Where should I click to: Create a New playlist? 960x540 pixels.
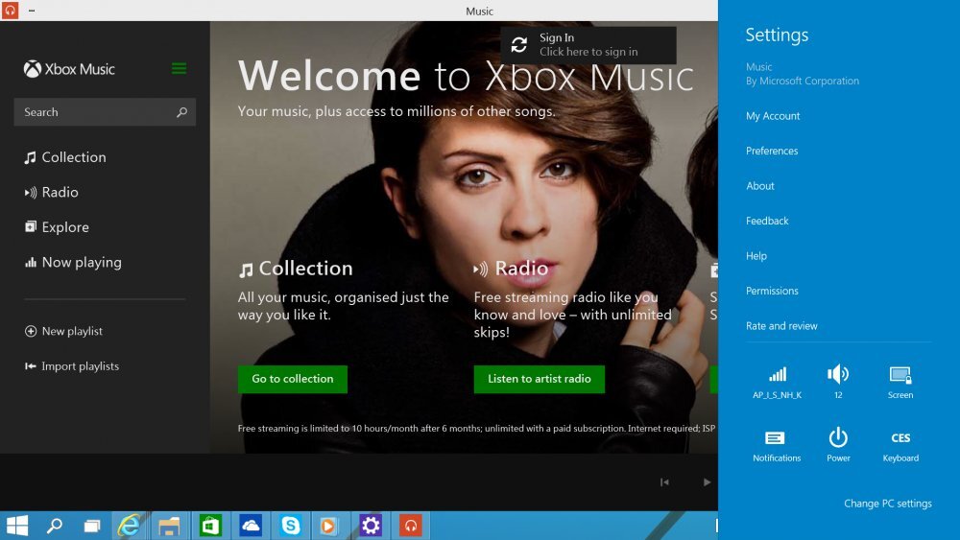pyautogui.click(x=63, y=331)
